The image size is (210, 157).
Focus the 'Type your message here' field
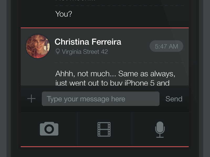(101, 99)
